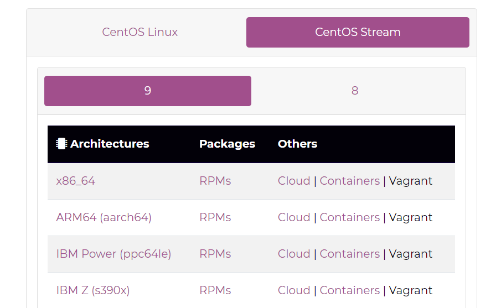Screen dimensions: 496x308
Task: Click the chip icon beside Architectures
Action: pos(61,144)
